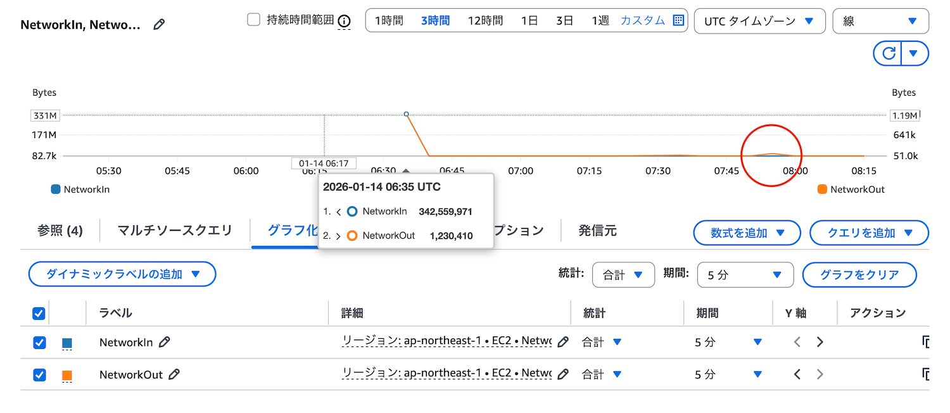Open the custom range calendar icon
This screenshot has height=413, width=950.
coord(678,20)
